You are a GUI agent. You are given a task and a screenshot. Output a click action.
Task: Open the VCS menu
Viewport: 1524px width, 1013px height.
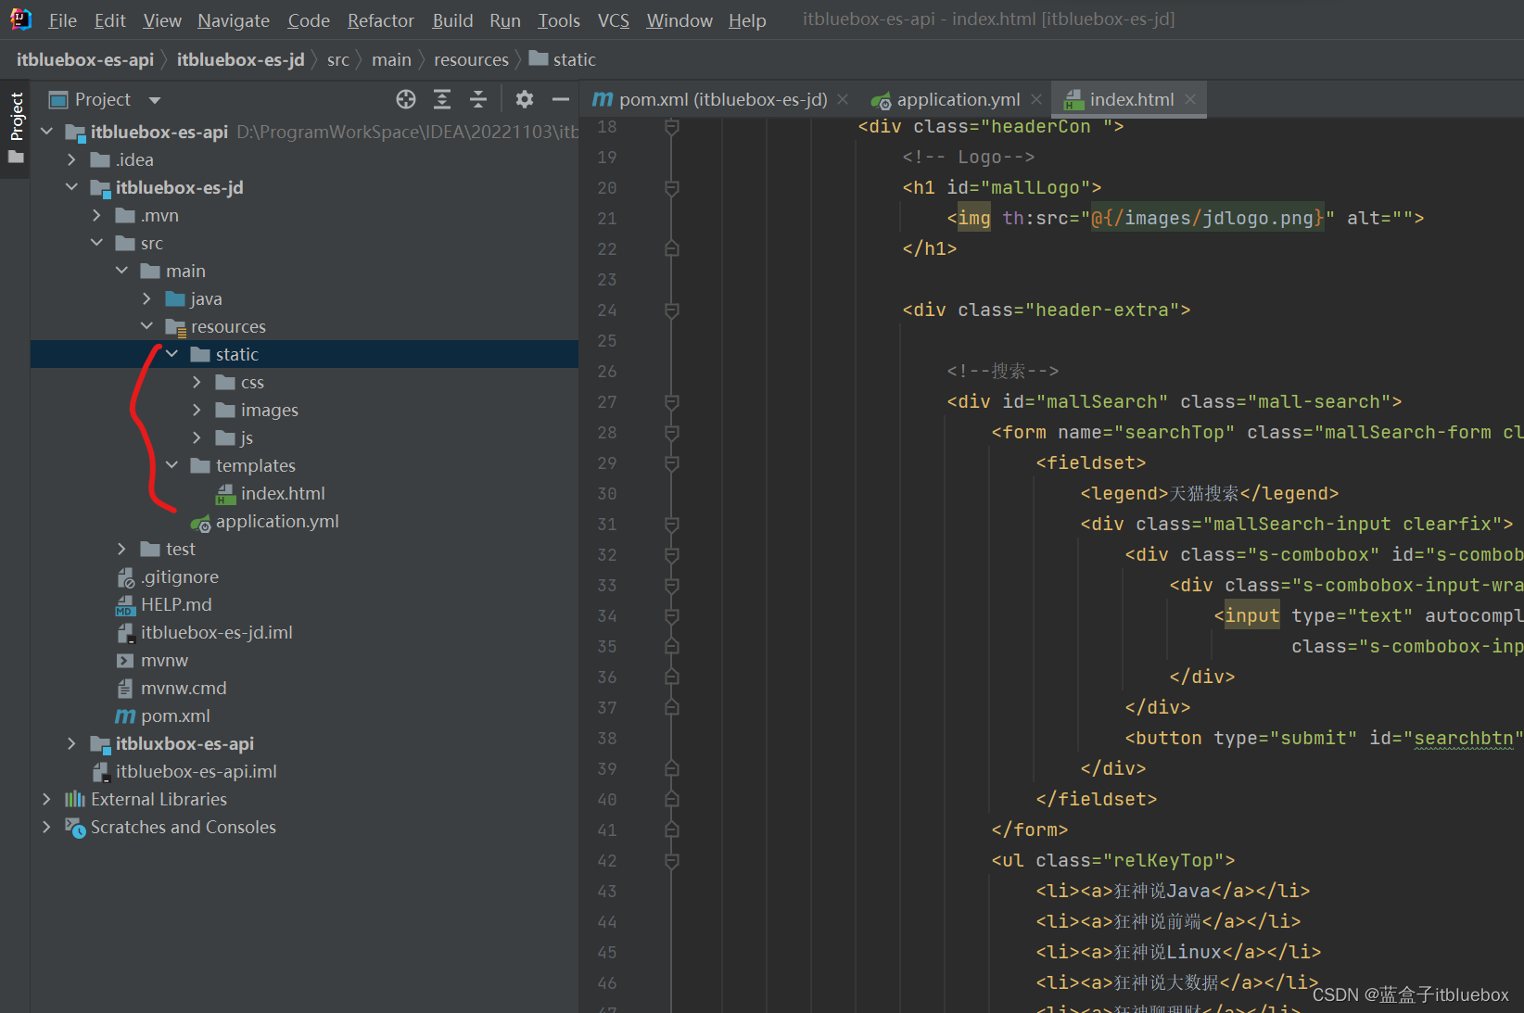(614, 20)
